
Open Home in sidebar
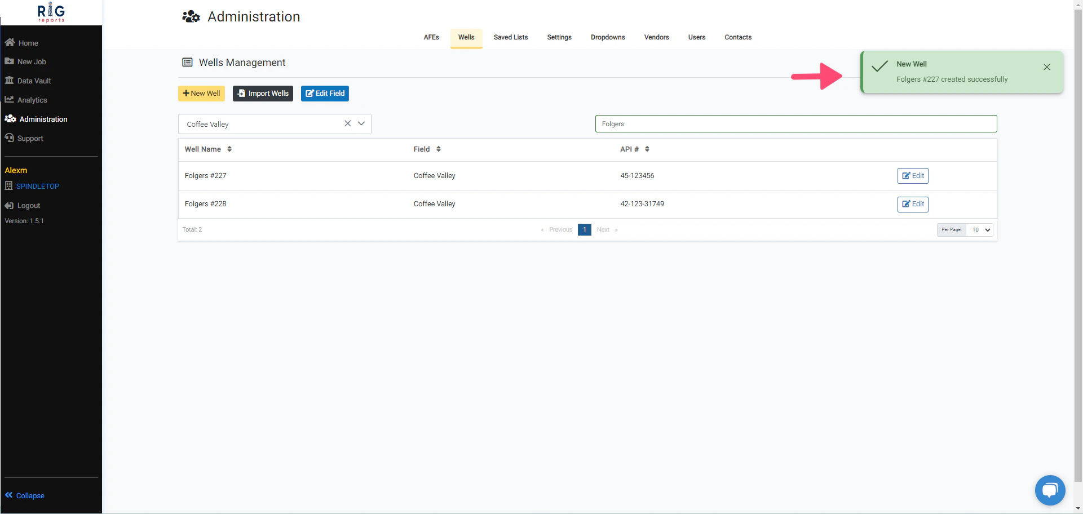pyautogui.click(x=28, y=43)
